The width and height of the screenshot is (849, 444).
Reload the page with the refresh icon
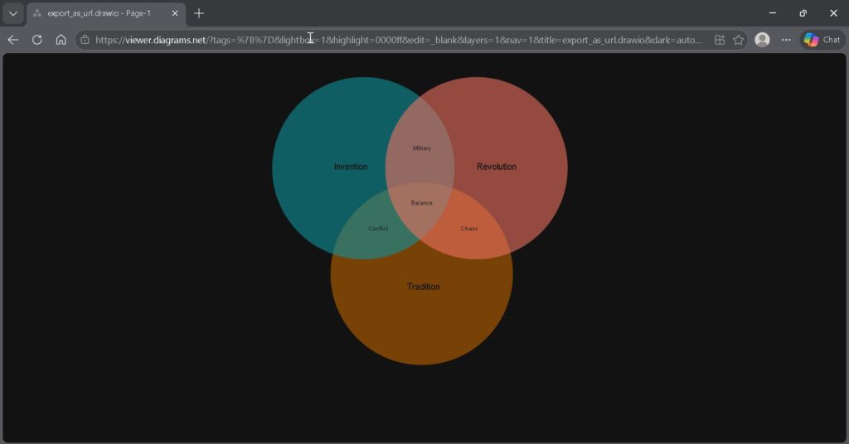37,40
